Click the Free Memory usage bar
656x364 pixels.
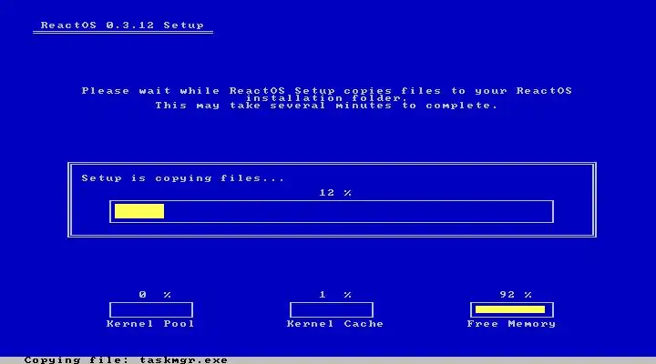[512, 310]
